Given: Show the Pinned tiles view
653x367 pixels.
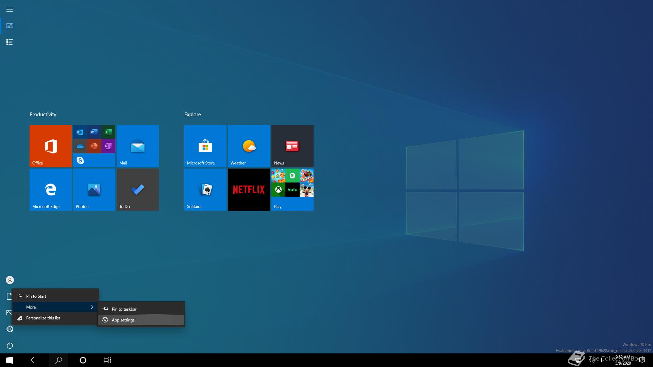Looking at the screenshot, I should tap(10, 26).
